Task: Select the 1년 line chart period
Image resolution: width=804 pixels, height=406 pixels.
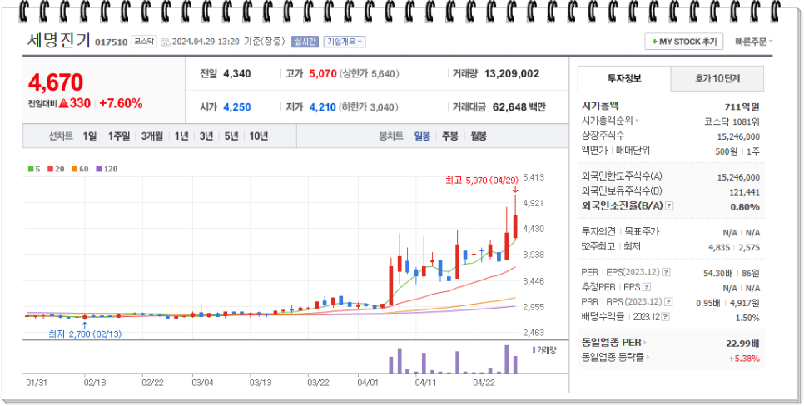Action: coord(181,136)
